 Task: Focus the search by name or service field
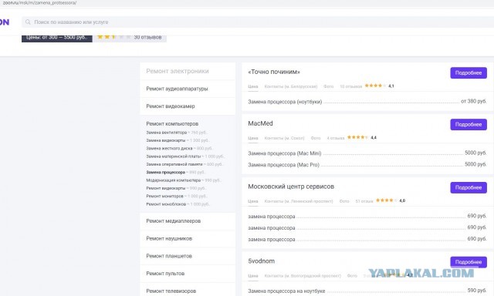[258, 22]
